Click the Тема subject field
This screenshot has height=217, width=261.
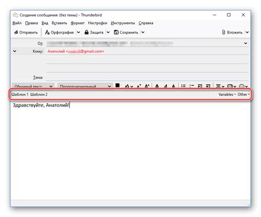(147, 77)
